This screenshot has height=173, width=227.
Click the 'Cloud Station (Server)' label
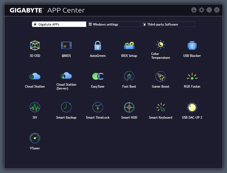66,87
